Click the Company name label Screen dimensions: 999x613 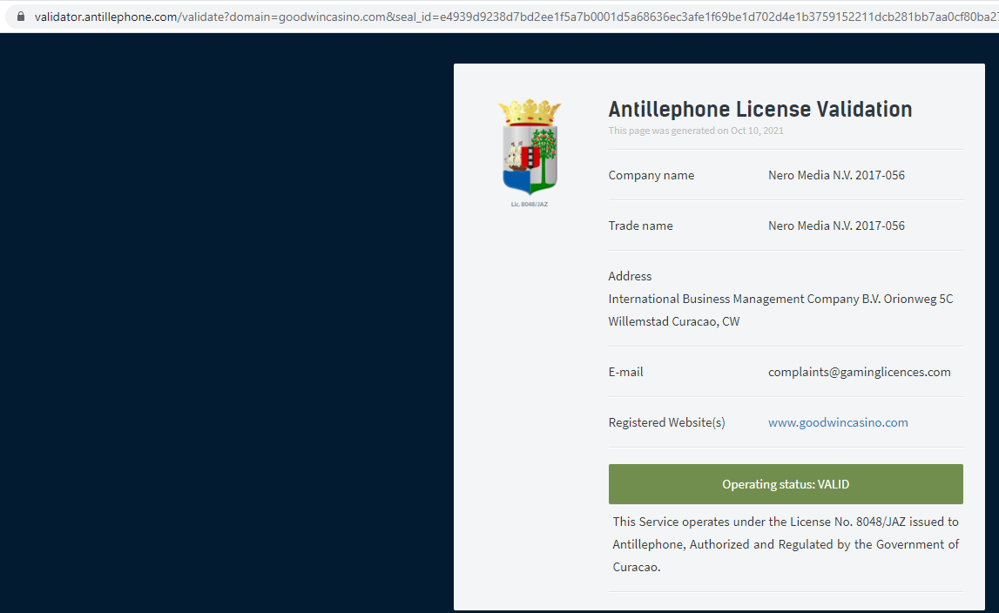point(651,175)
